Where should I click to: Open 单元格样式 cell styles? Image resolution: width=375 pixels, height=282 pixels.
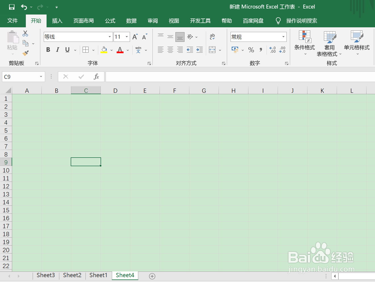coord(357,43)
